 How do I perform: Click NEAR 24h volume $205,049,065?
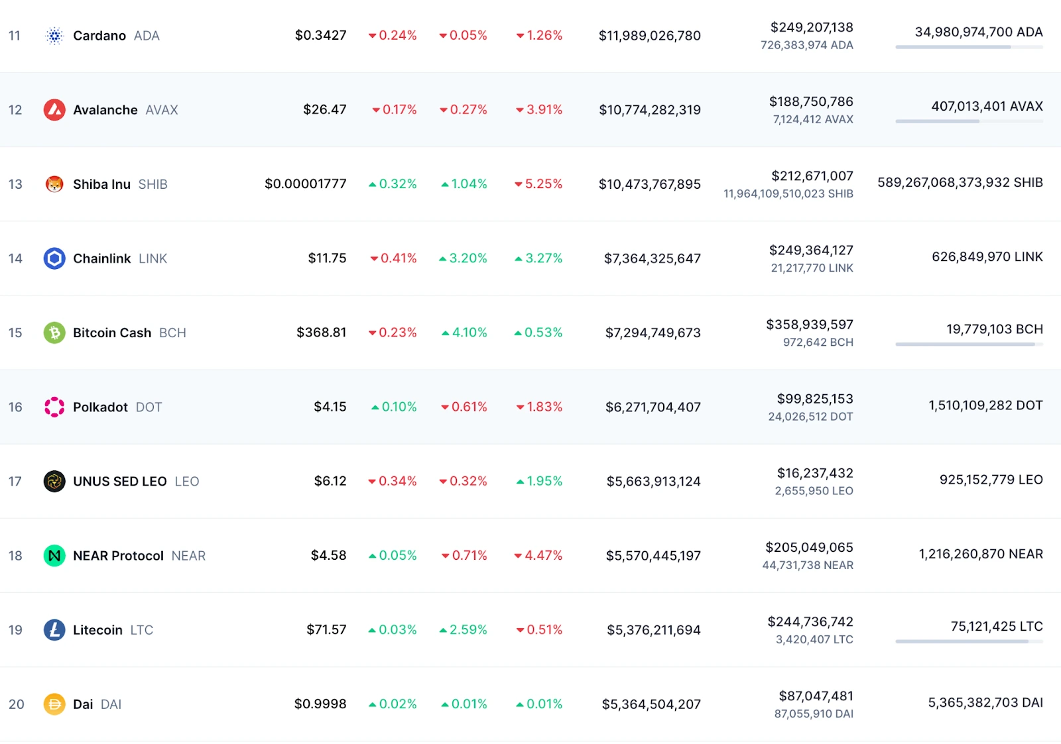click(x=809, y=547)
